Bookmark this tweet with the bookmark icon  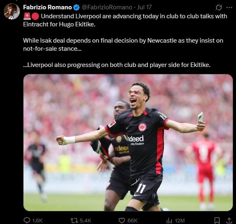(217, 220)
